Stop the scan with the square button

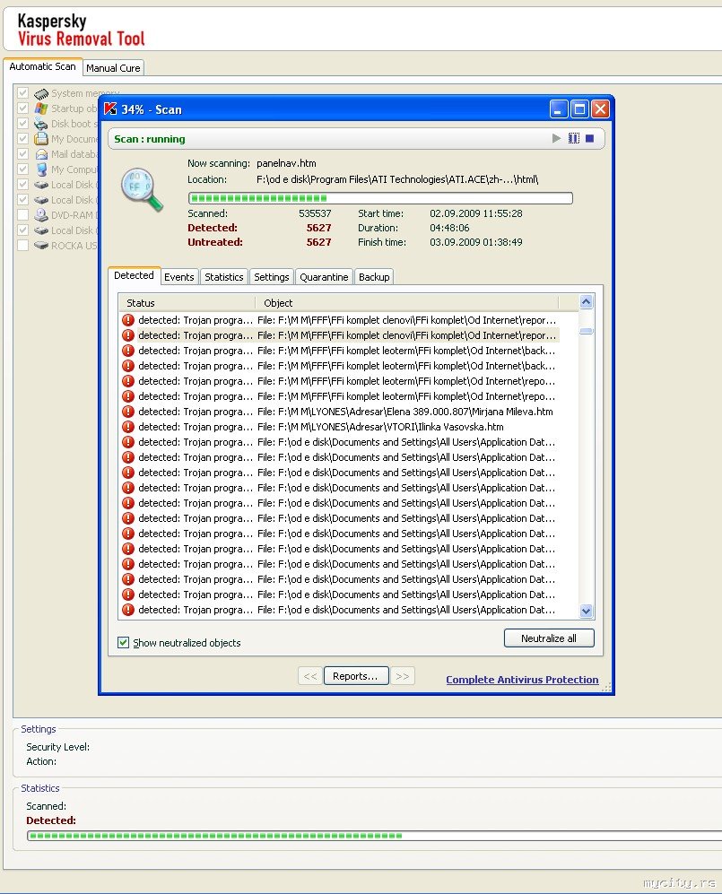589,139
